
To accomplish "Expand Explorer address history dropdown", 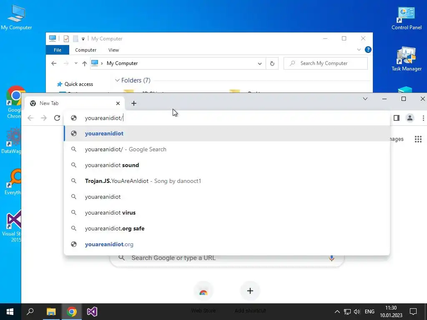I will 260,63.
